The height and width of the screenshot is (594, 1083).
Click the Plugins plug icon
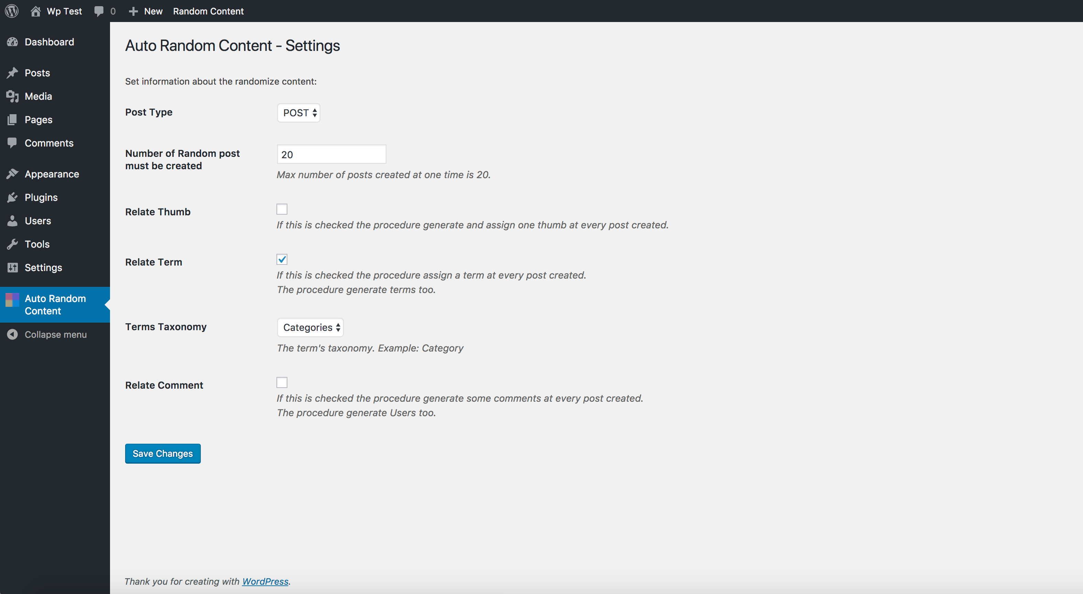13,197
